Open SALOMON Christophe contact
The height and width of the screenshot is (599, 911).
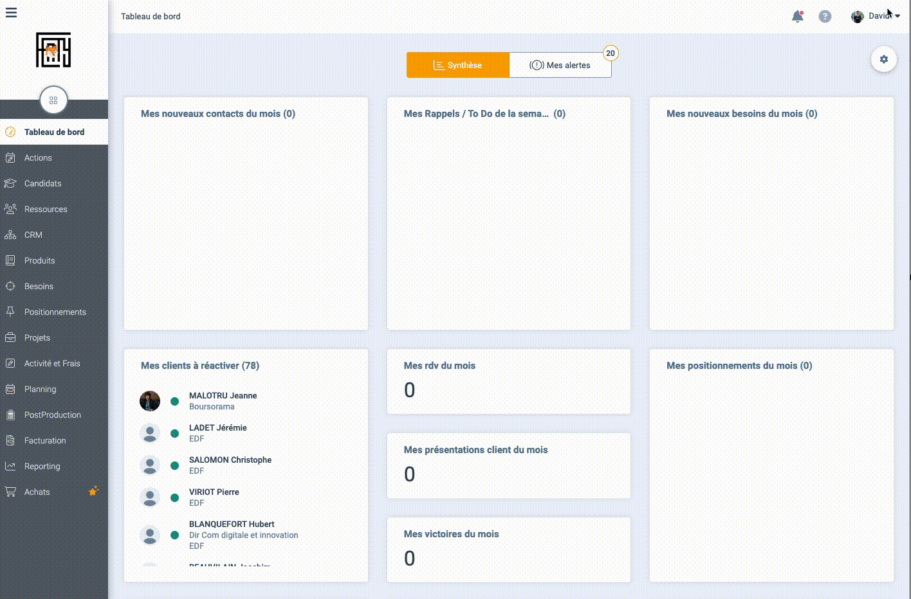[230, 460]
